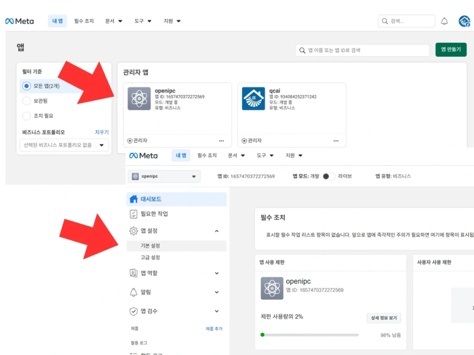Image resolution: width=474 pixels, height=355 pixels.
Task: Click the Meta logo in the top header
Action: point(19,21)
